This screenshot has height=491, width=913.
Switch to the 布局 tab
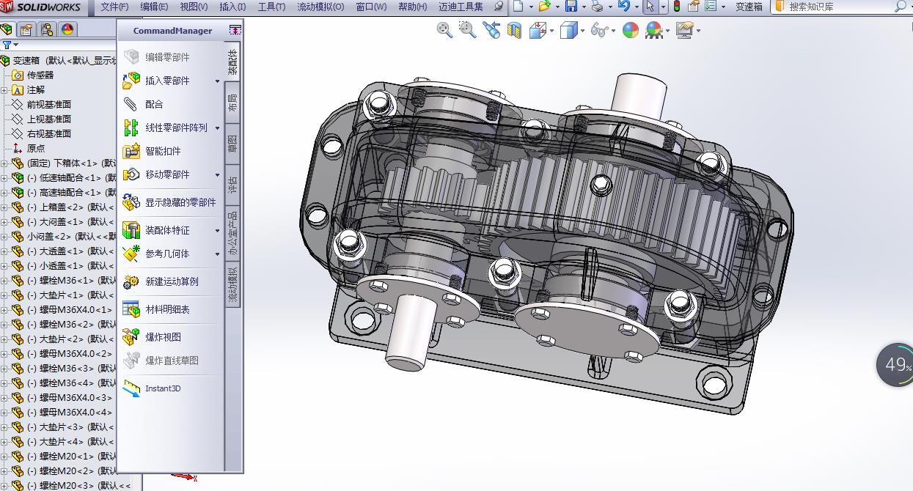click(232, 103)
